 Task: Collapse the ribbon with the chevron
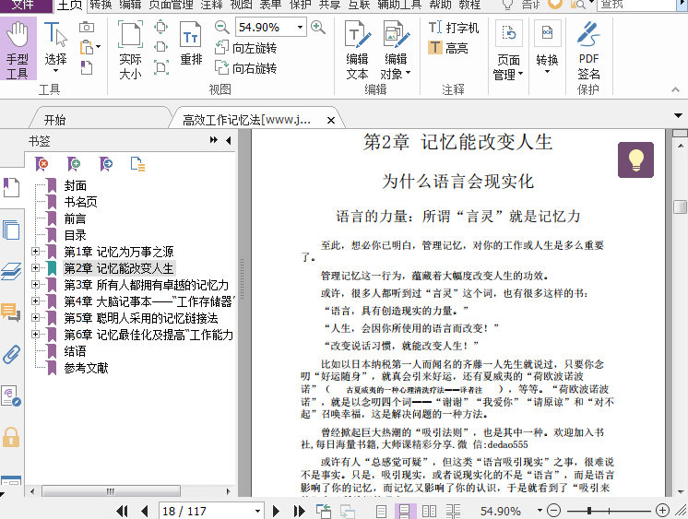tap(675, 89)
